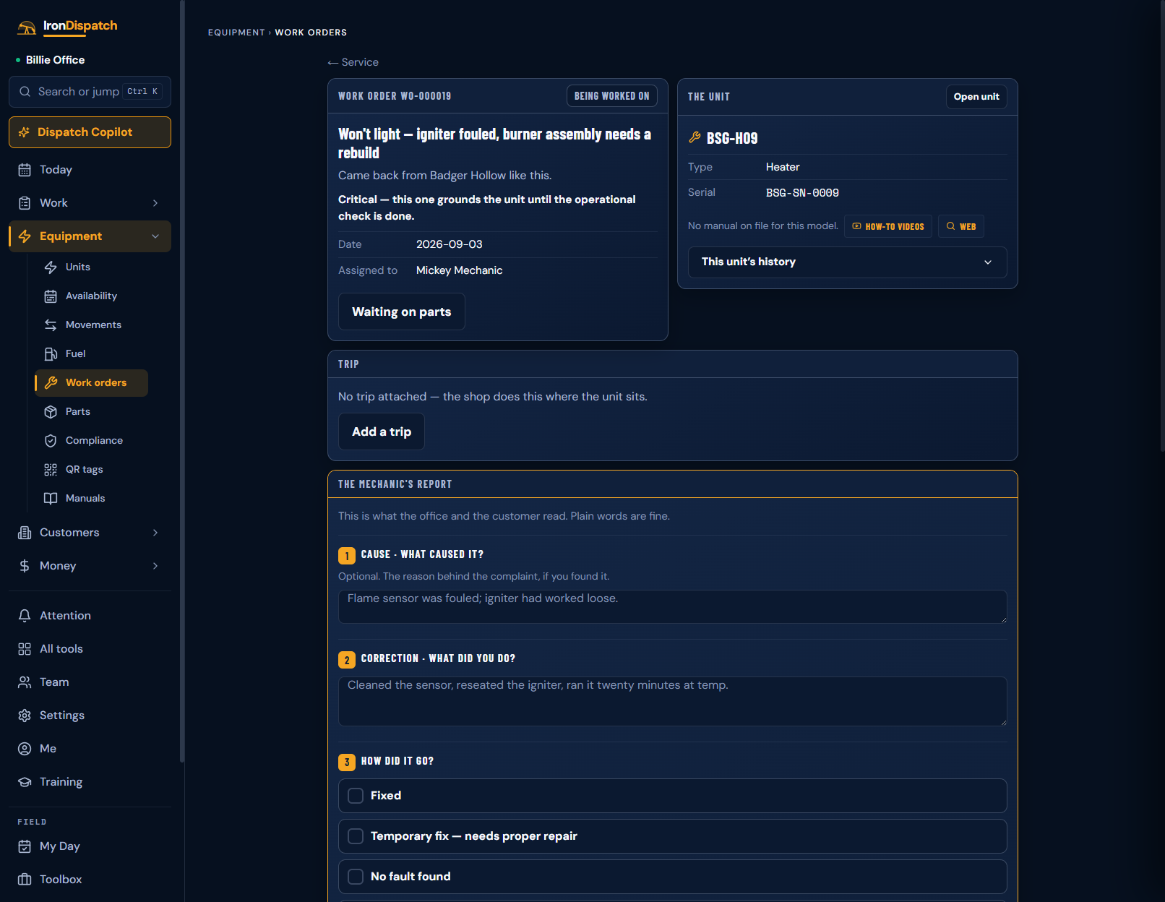
Task: Click the Web search button
Action: (x=961, y=226)
